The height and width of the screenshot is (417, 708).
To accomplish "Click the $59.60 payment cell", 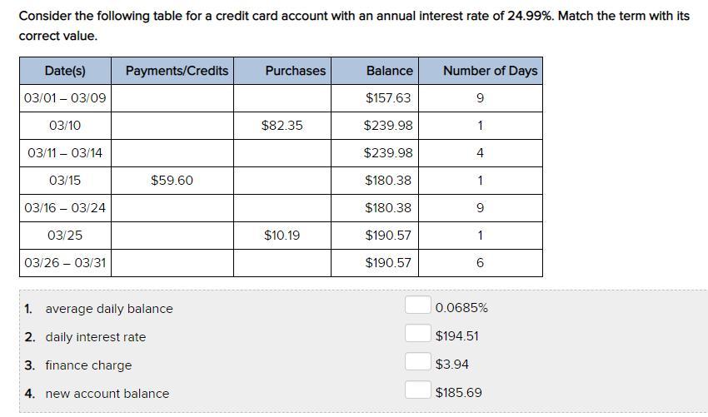I will (172, 181).
